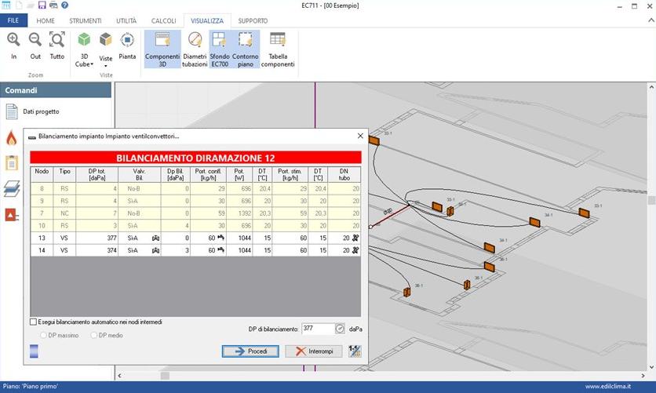This screenshot has height=393, width=656.
Task: Click the Zoom In magnifier icon
Action: [x=13, y=41]
